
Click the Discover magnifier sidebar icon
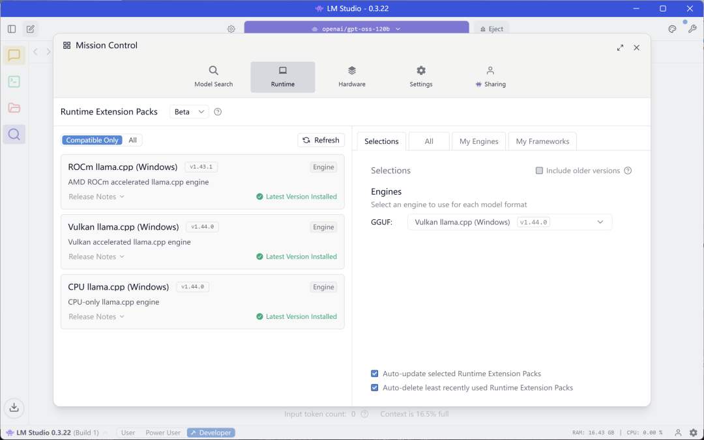[14, 135]
